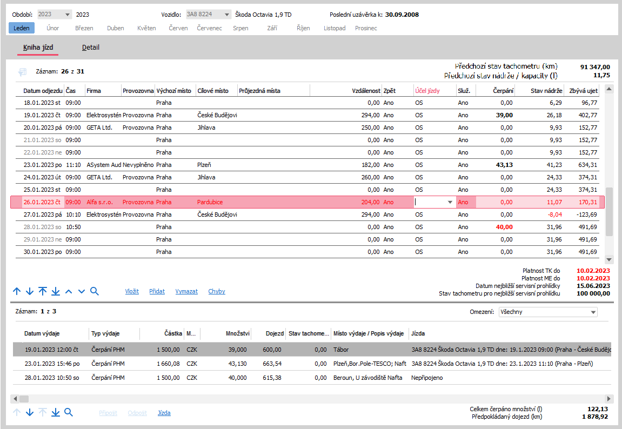Click the Vložit link
Screen dimensions: 622x429
(x=132, y=291)
